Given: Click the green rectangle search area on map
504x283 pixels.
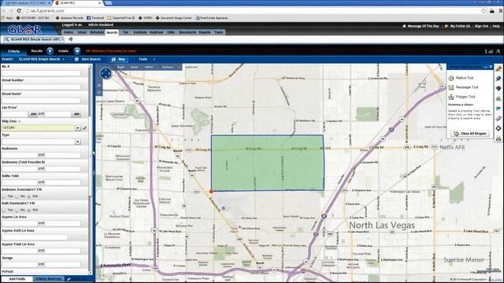Looking at the screenshot, I should click(x=268, y=163).
